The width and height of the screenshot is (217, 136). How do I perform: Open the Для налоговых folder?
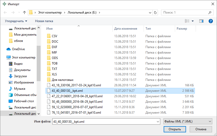[62, 80]
